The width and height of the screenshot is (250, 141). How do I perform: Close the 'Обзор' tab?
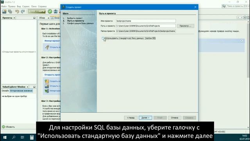(48, 18)
